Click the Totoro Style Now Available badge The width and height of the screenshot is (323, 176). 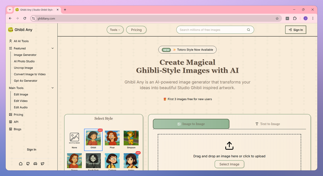click(187, 50)
